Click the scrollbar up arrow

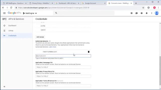point(160,23)
